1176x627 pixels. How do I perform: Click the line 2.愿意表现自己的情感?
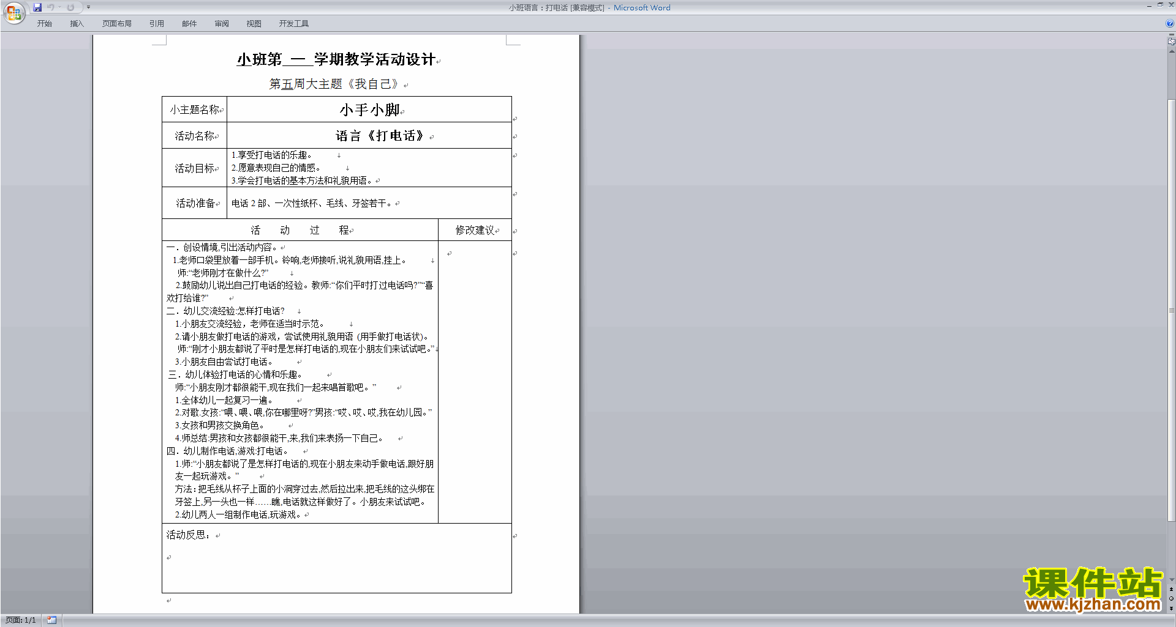pos(276,168)
